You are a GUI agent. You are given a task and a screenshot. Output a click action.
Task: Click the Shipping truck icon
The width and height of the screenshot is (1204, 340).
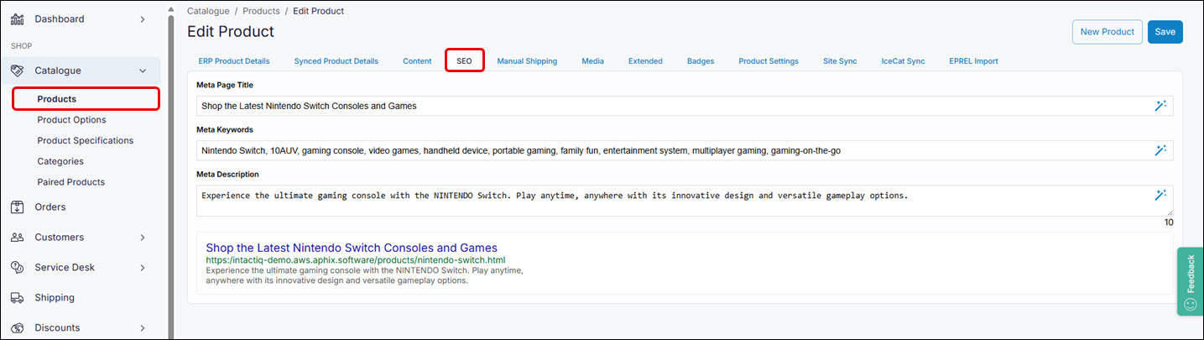pos(17,297)
